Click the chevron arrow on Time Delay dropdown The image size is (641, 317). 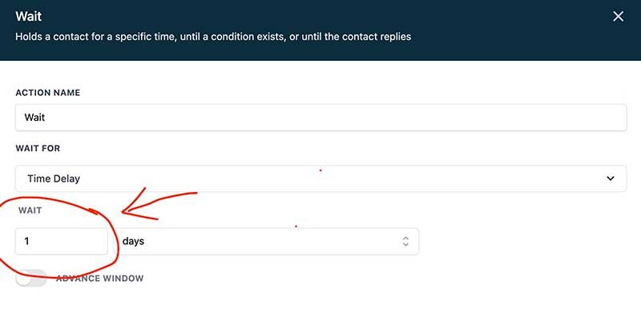point(611,179)
